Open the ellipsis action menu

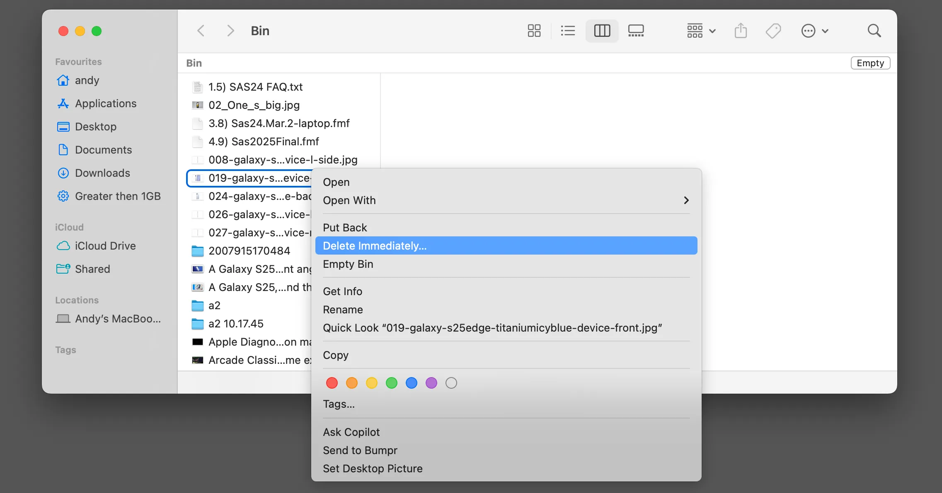pos(814,31)
